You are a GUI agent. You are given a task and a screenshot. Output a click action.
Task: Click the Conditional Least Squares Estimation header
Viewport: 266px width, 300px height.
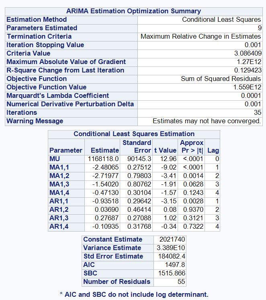pos(134,134)
